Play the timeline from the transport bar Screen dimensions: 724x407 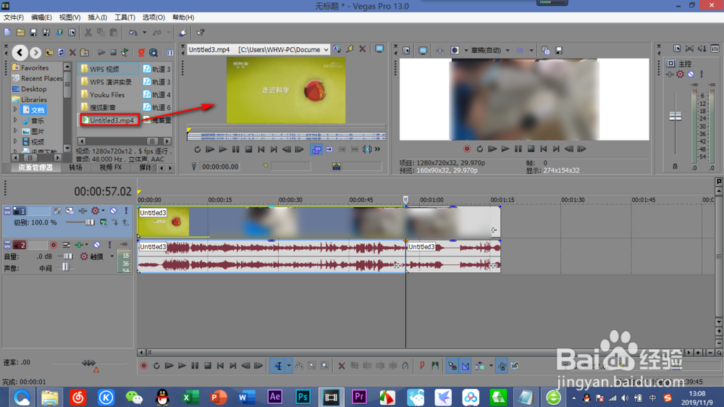point(182,366)
